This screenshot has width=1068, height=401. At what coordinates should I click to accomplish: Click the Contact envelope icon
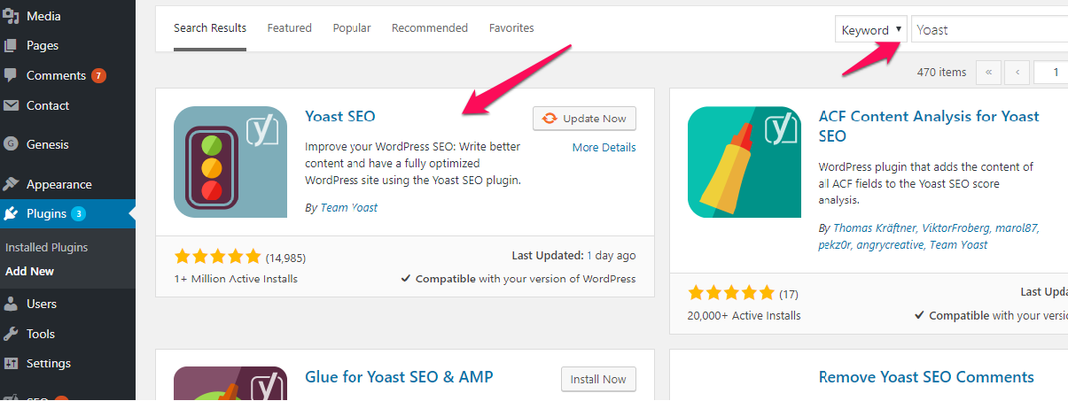[11, 105]
